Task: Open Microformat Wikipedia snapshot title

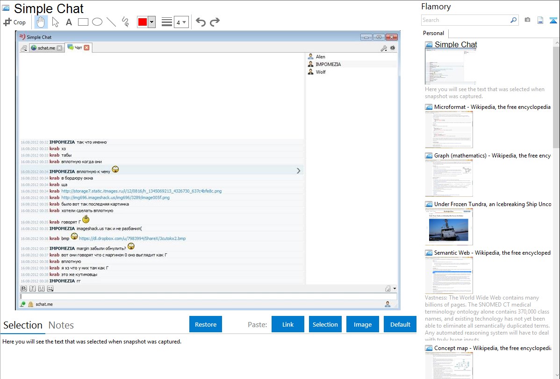Action: coord(492,107)
